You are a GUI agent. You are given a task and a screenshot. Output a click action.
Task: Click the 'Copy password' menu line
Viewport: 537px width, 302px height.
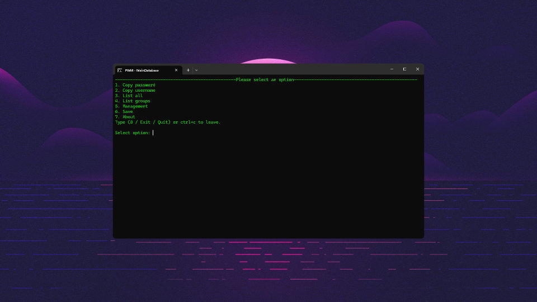pyautogui.click(x=135, y=85)
